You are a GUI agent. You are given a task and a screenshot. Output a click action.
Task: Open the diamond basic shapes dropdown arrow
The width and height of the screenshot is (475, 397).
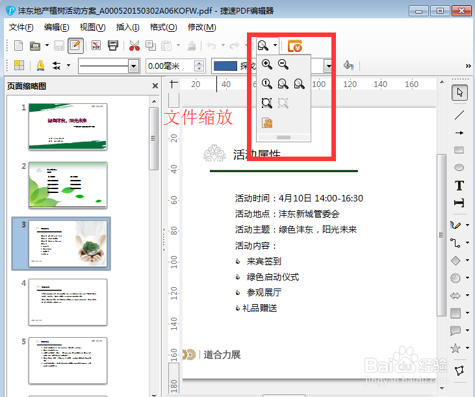pyautogui.click(x=468, y=260)
